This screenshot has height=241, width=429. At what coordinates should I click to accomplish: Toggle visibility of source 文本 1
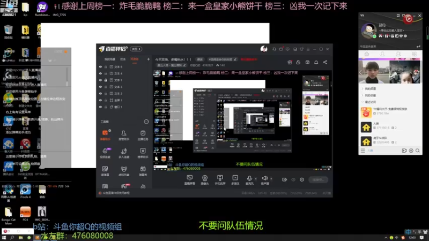[x=100, y=80]
